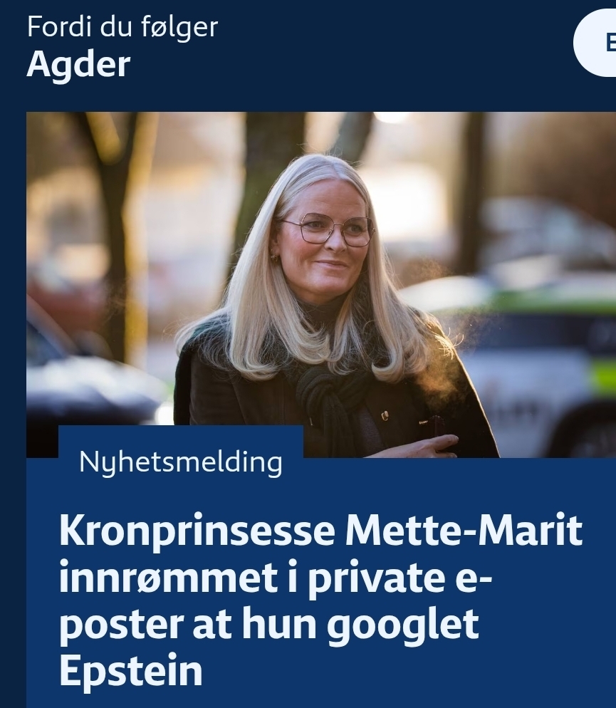Click the word "googlet" in the headline
Viewport: 616px width, 708px height.
coord(402,625)
